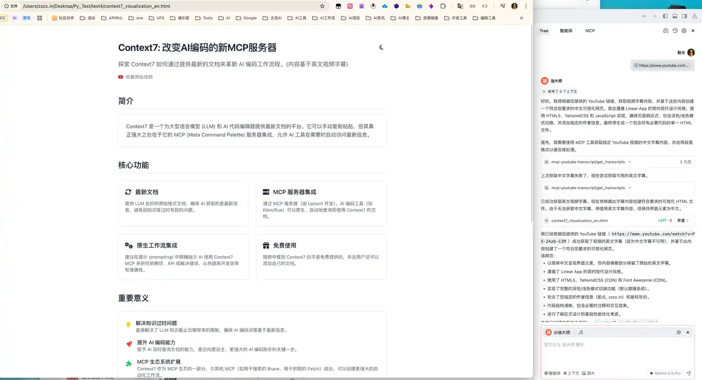Open the 活动 bookmark folder

point(87,18)
